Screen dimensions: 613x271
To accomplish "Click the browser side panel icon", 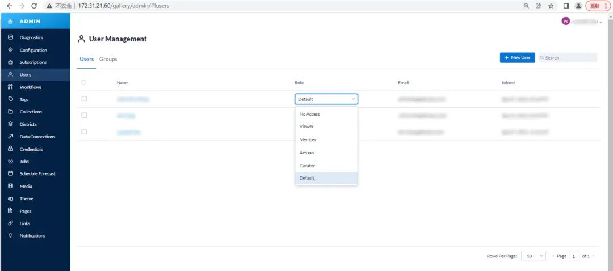I will [x=566, y=6].
